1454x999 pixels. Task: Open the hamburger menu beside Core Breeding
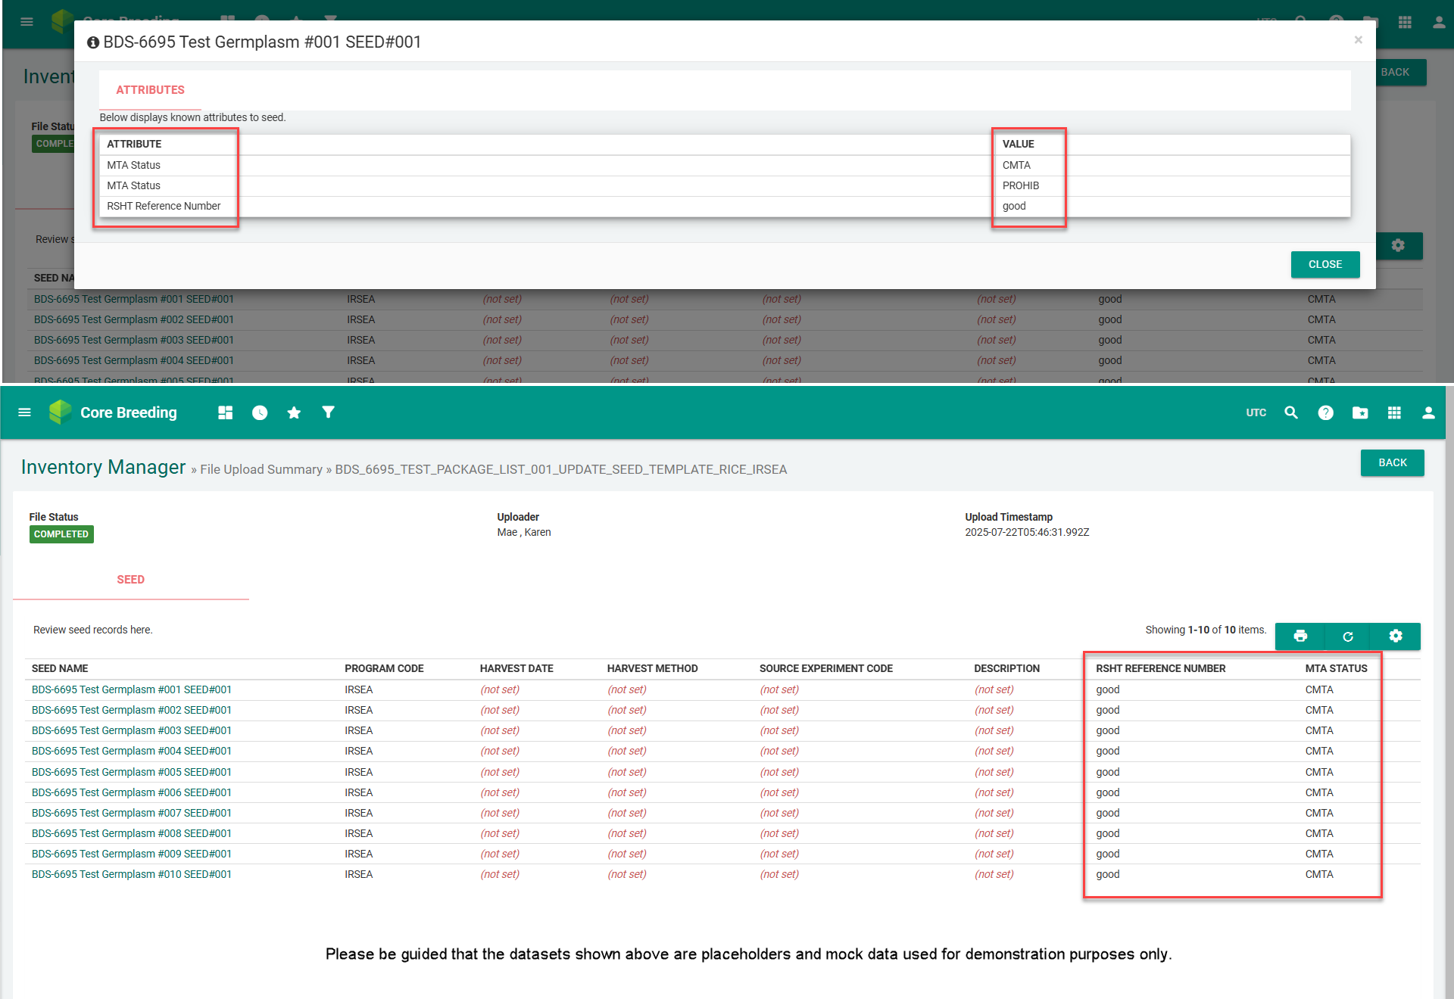pyautogui.click(x=24, y=412)
